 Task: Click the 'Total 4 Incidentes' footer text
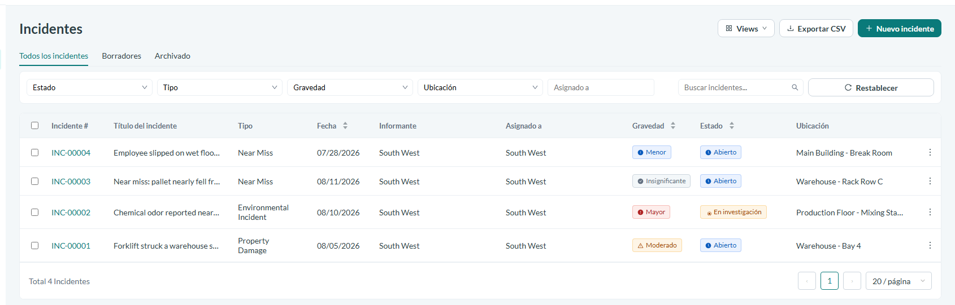pyautogui.click(x=59, y=281)
